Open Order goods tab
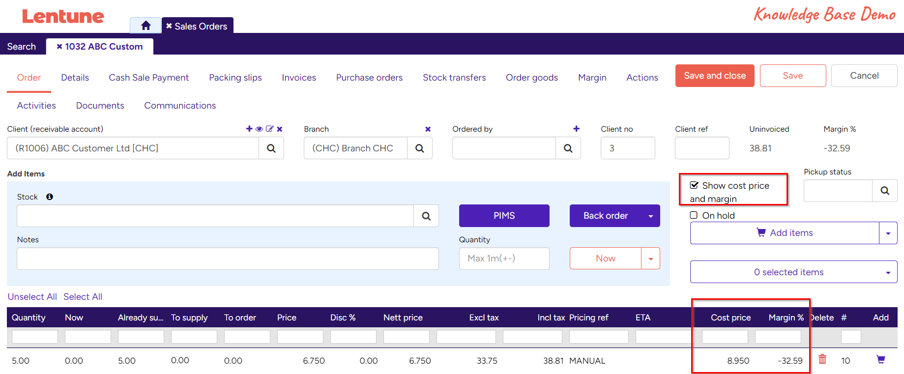This screenshot has height=374, width=904. 532,78
